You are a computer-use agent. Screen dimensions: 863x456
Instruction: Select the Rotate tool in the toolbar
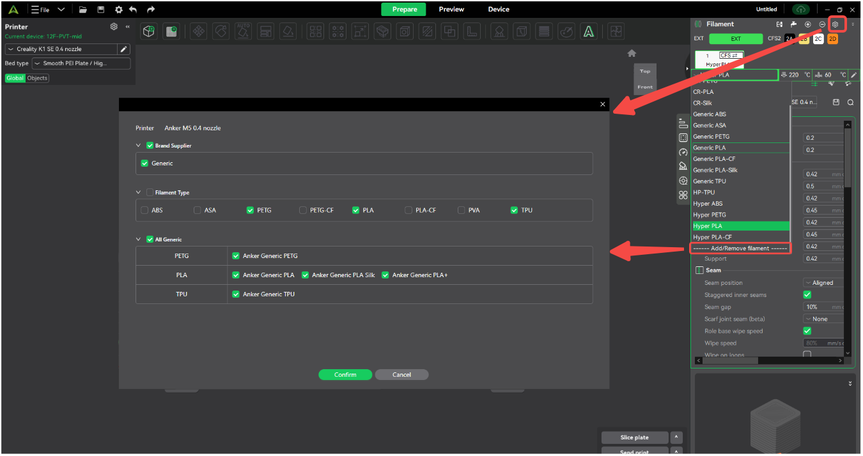click(x=221, y=31)
